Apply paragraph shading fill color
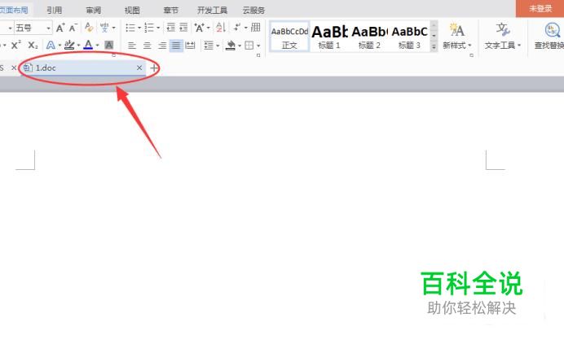The height and width of the screenshot is (344, 564). [x=230, y=46]
